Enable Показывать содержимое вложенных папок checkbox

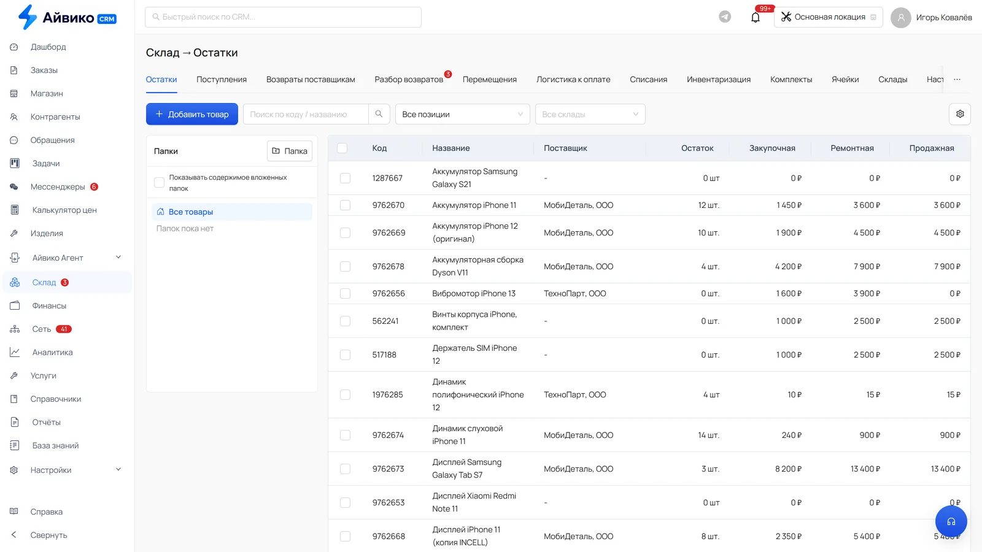pyautogui.click(x=159, y=182)
